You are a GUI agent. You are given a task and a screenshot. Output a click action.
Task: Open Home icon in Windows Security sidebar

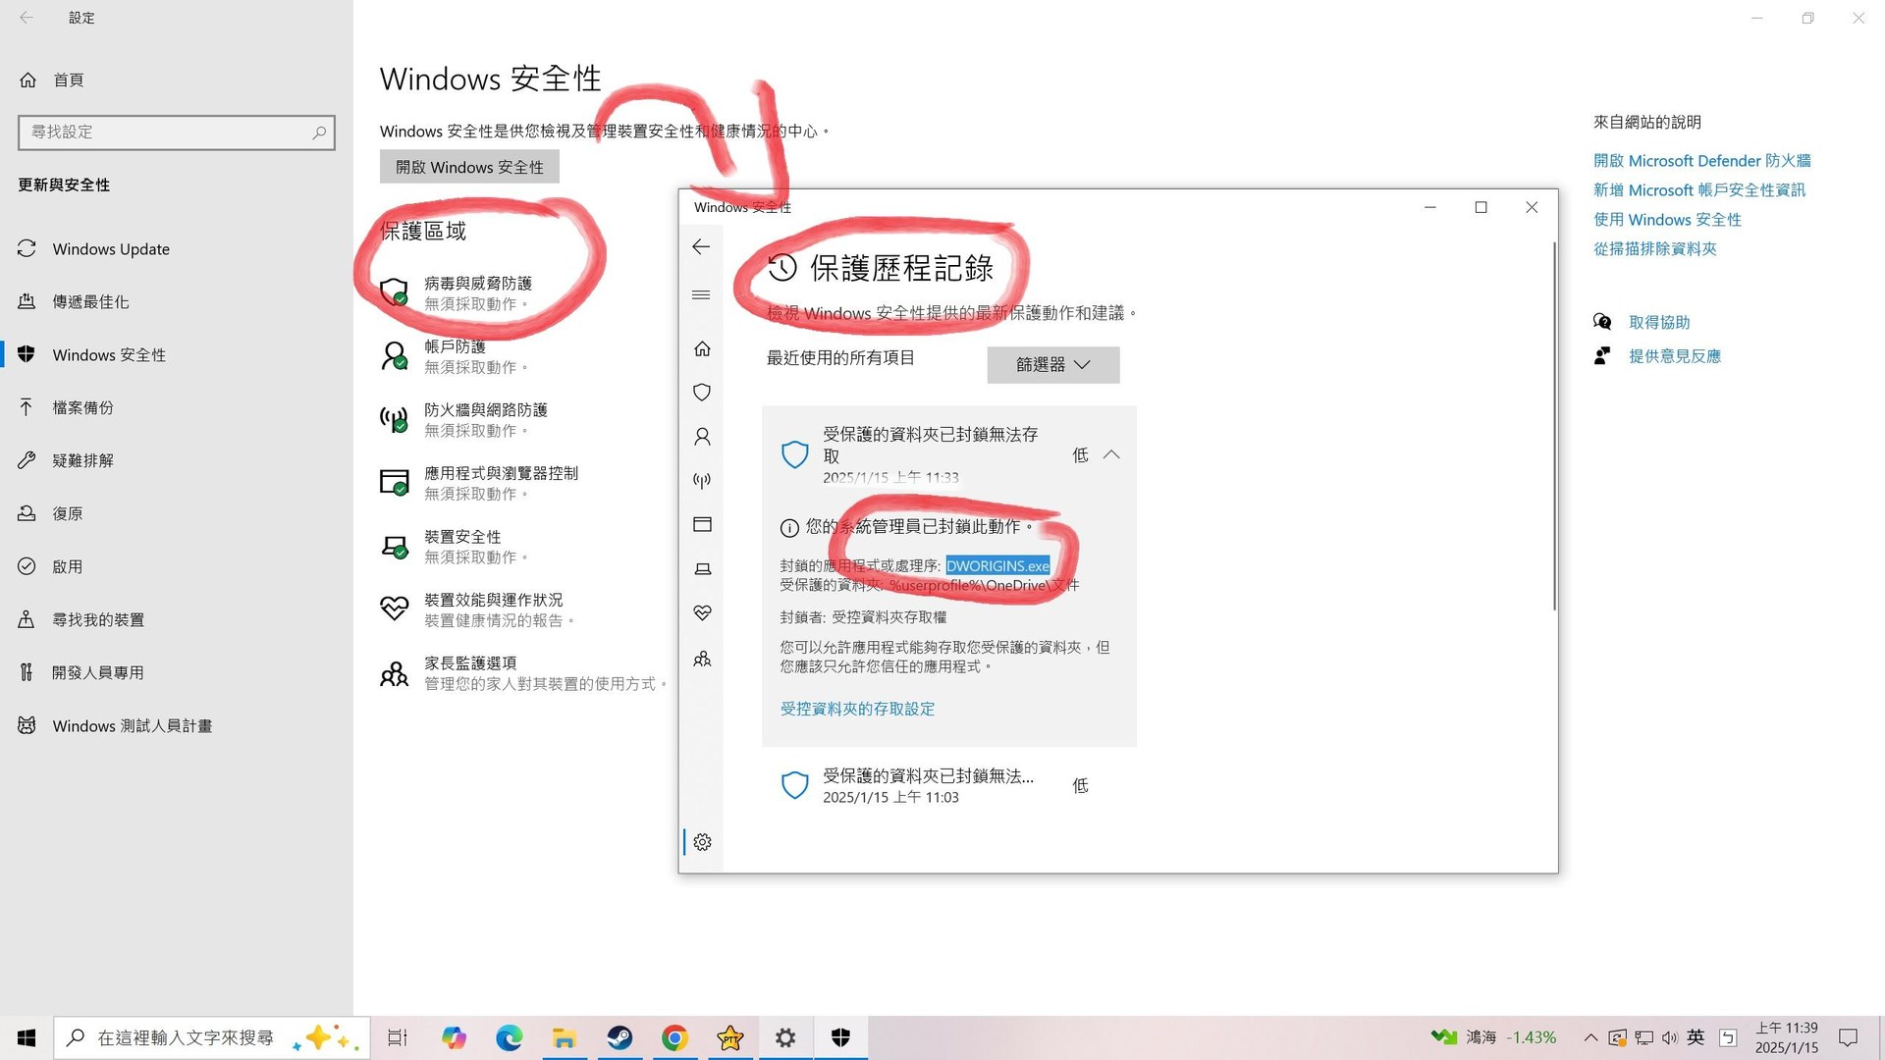[x=702, y=348]
